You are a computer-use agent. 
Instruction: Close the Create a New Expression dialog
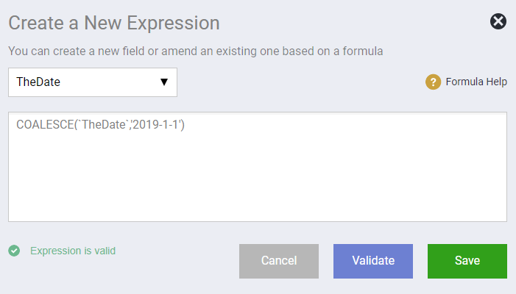498,21
